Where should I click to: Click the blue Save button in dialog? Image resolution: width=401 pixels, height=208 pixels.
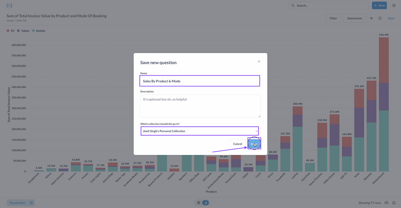pyautogui.click(x=254, y=144)
